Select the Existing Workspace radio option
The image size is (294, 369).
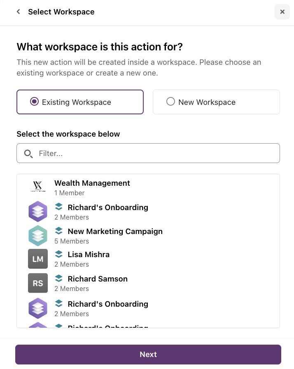pyautogui.click(x=80, y=102)
